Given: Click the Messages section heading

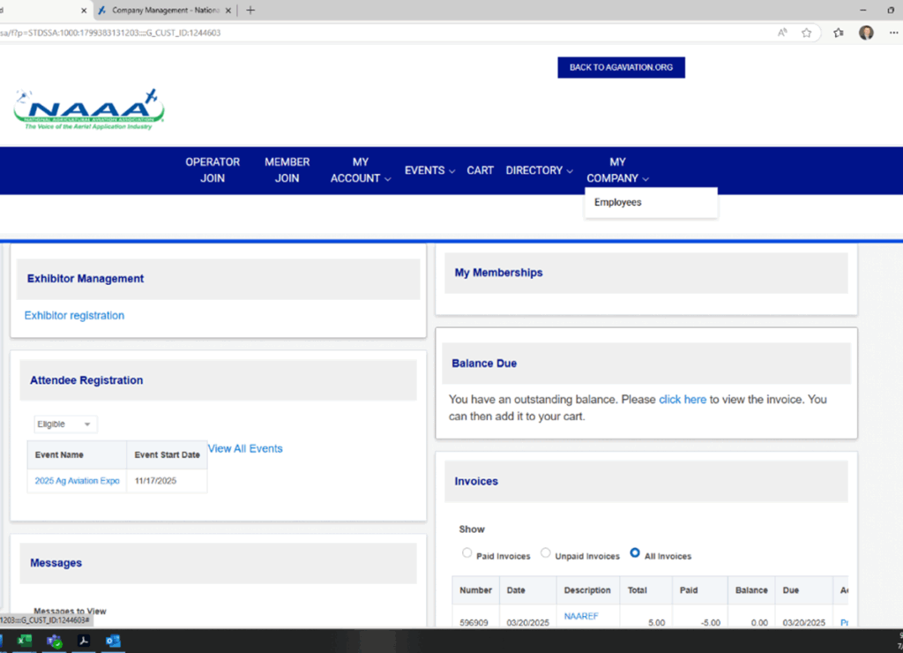Looking at the screenshot, I should [56, 563].
